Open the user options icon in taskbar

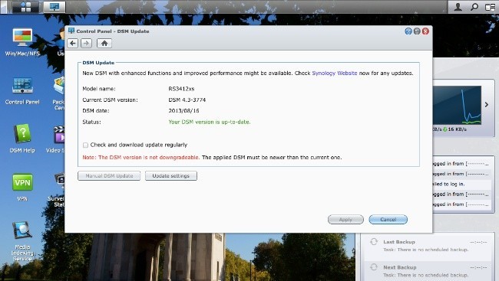point(458,7)
